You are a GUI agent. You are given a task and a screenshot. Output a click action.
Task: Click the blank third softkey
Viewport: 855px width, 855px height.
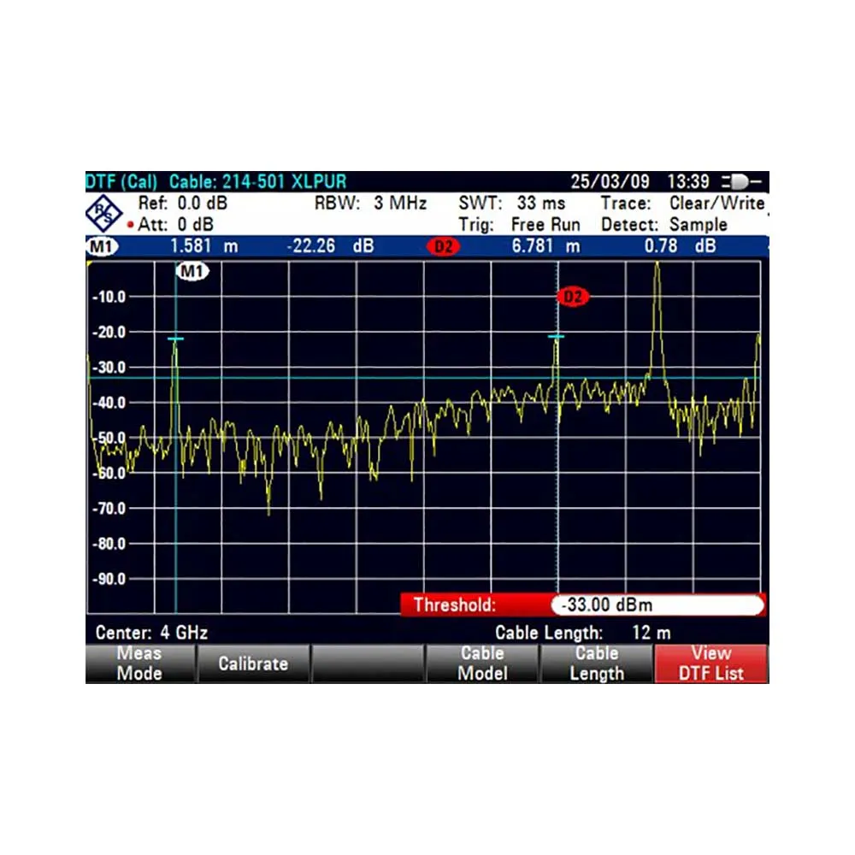[368, 663]
